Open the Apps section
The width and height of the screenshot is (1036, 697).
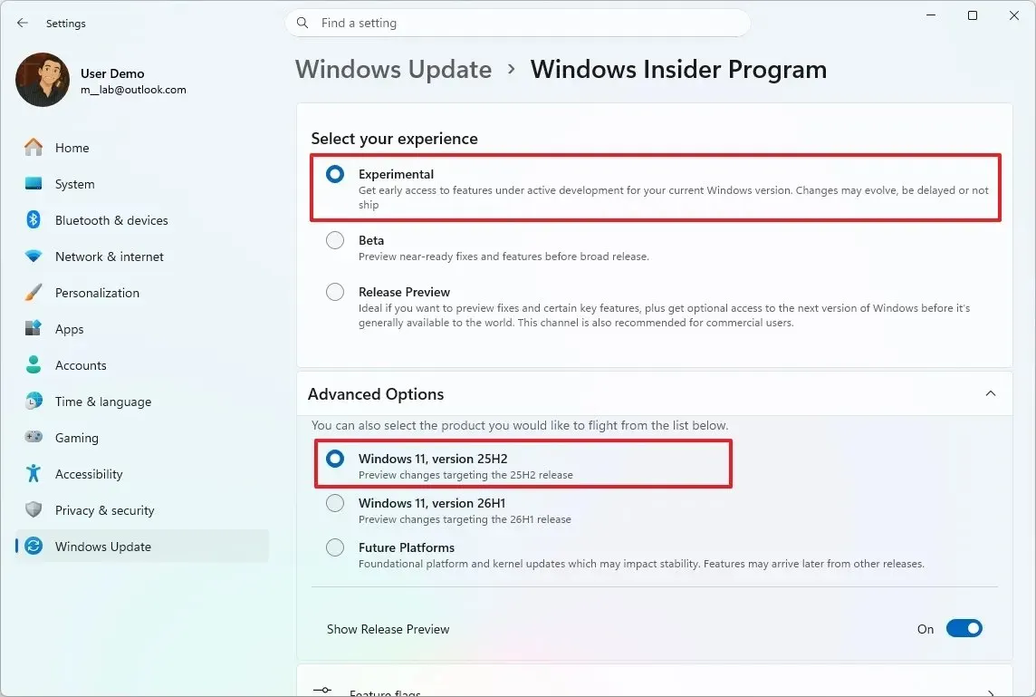(142, 329)
